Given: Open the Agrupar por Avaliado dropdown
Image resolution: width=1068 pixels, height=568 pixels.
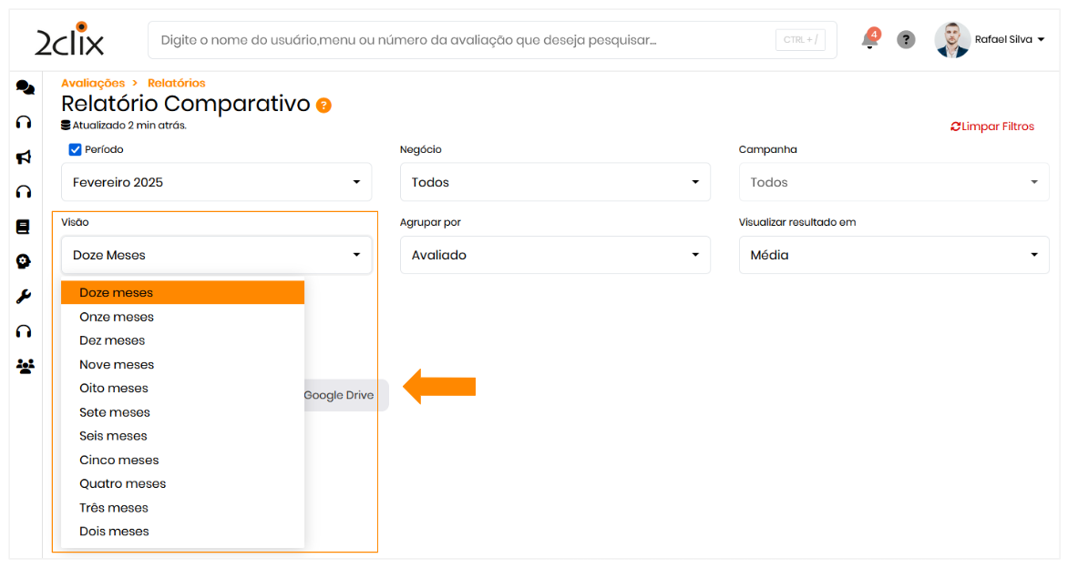Looking at the screenshot, I should 554,255.
